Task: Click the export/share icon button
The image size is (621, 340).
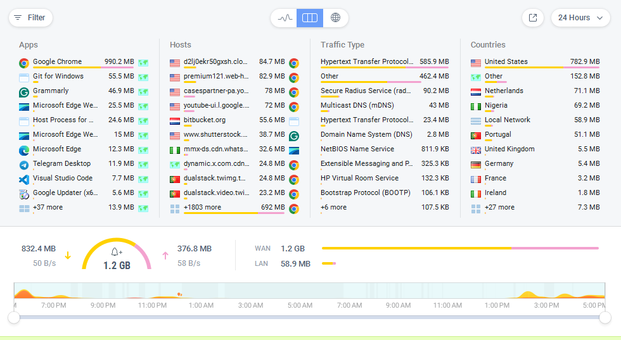Action: tap(533, 18)
